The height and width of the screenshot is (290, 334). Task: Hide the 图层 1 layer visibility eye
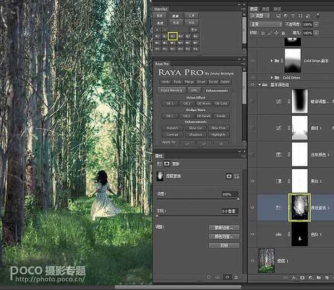[x=253, y=260]
